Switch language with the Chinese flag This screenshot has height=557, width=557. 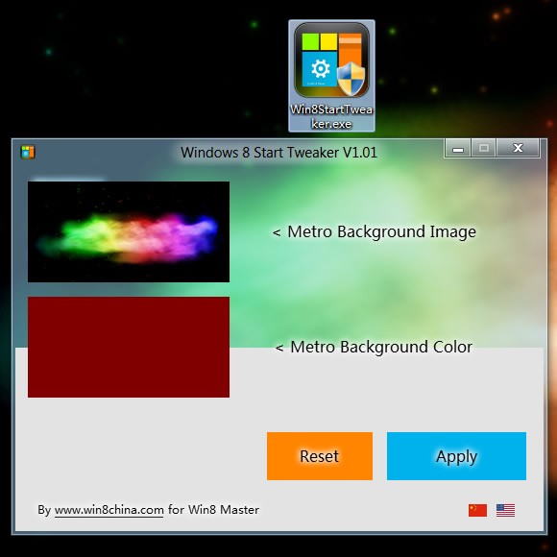click(x=477, y=510)
